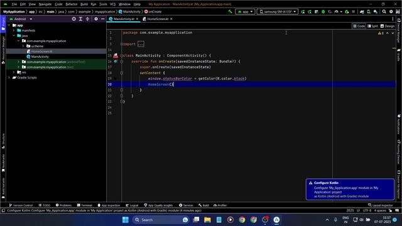Open the File menu
402x226 pixels.
[x=14, y=4]
